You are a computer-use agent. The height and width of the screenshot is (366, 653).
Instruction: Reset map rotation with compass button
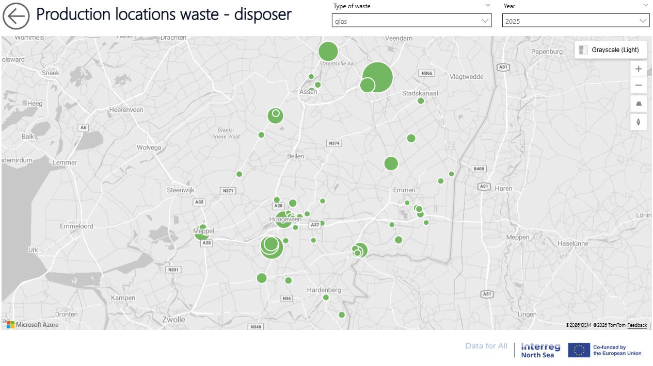[x=639, y=122]
